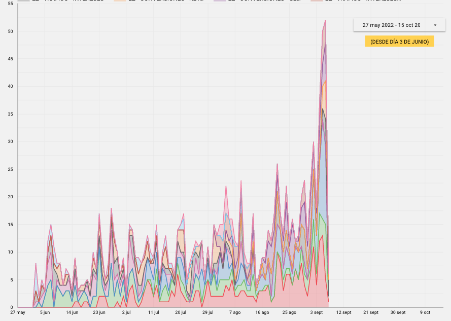The width and height of the screenshot is (451, 321).
Task: Click the '30 sept' x-axis label
Action: click(x=398, y=312)
